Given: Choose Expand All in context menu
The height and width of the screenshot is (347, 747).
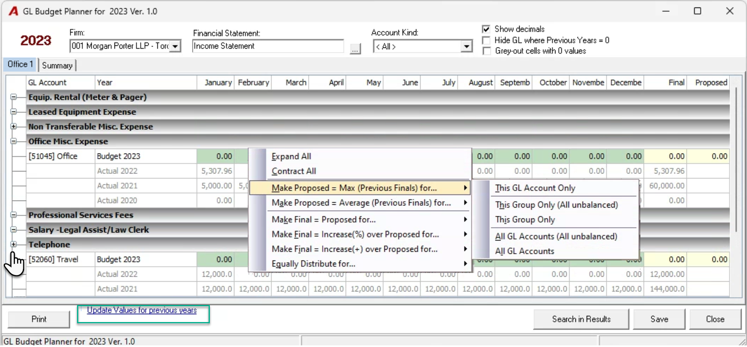Looking at the screenshot, I should pos(360,156).
